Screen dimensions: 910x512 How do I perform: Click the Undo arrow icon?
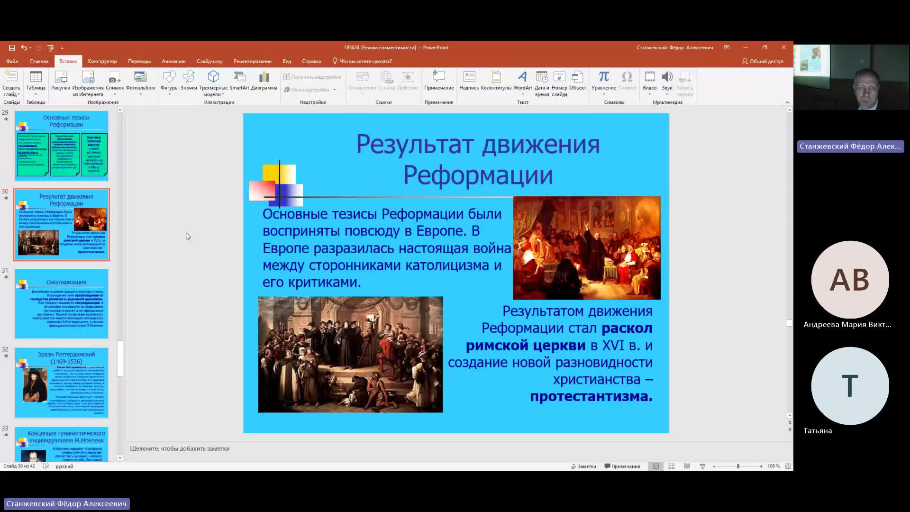click(x=23, y=48)
